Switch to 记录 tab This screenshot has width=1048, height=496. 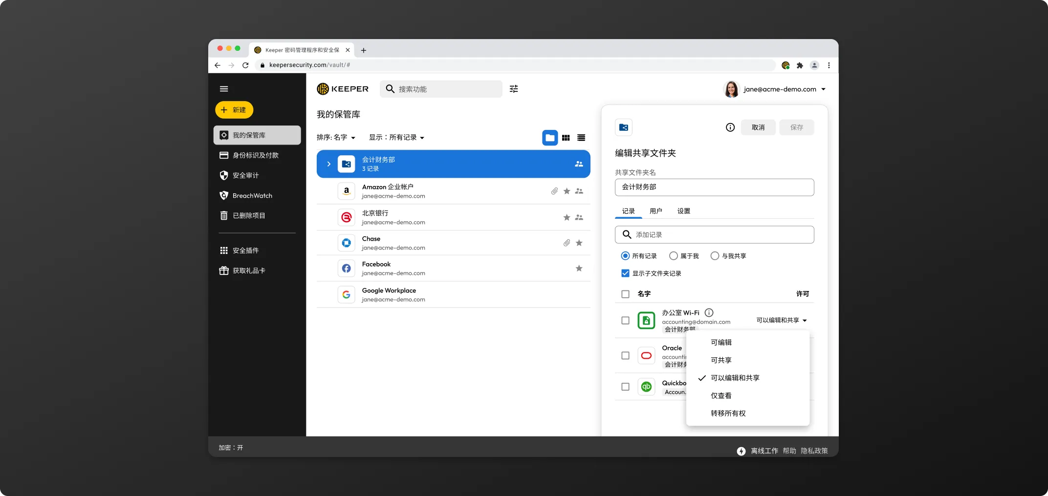(629, 211)
